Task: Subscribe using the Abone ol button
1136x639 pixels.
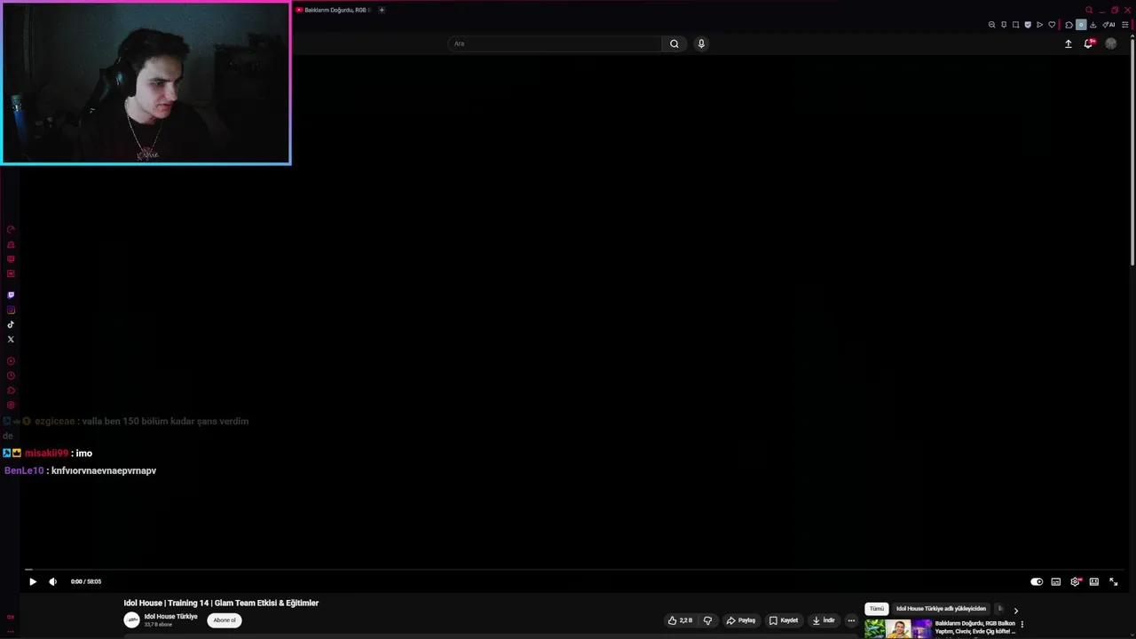Action: coord(225,620)
